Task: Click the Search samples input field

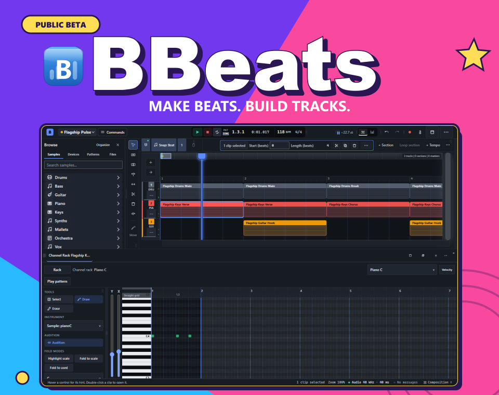Action: (x=83, y=165)
